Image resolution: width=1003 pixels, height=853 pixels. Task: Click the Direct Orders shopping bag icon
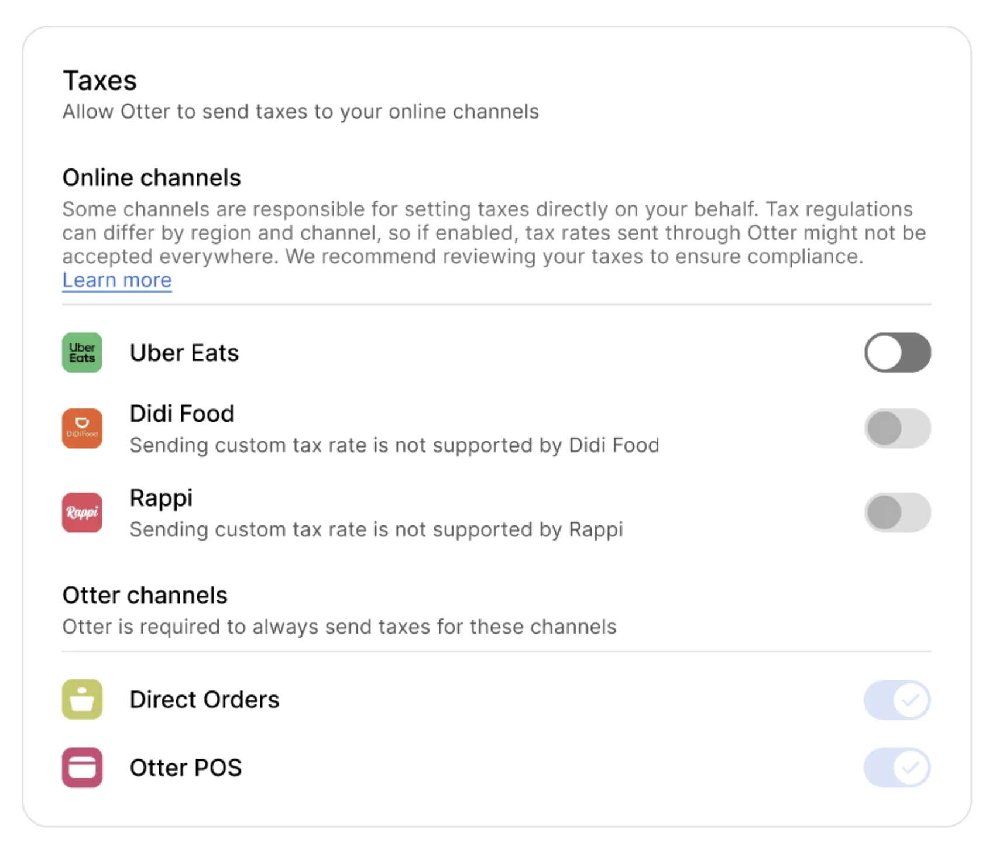tap(82, 699)
